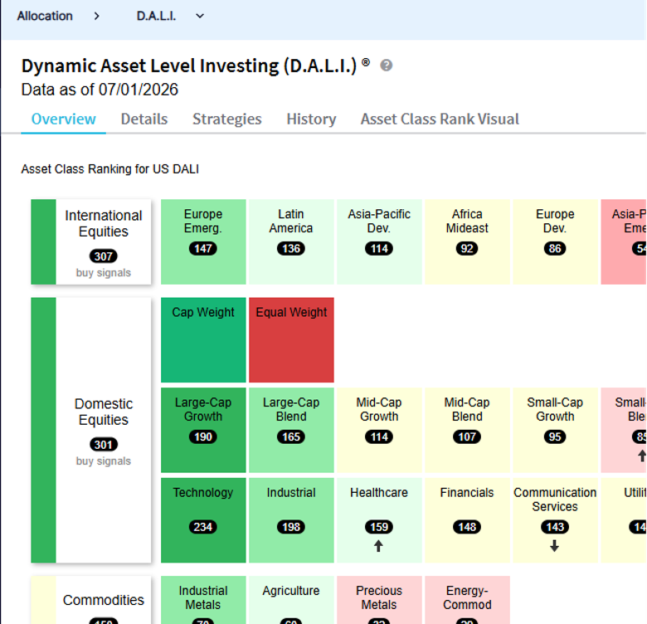Select the Equal Weight red tile
This screenshot has width=647, height=624.
291,340
